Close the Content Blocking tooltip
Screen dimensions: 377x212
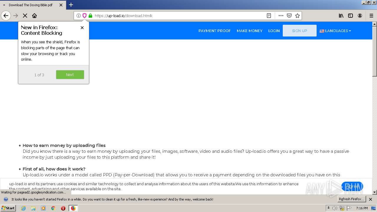click(82, 28)
